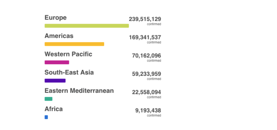
Task: Click 'confirmed' text under Africa's number
Action: [x=154, y=115]
